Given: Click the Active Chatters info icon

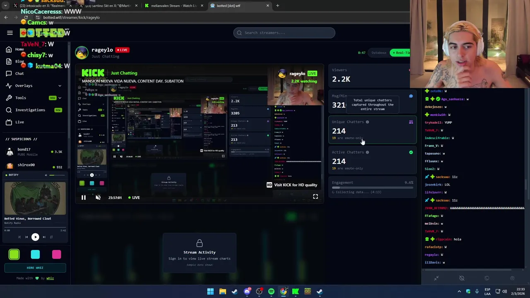Looking at the screenshot, I should (367, 152).
